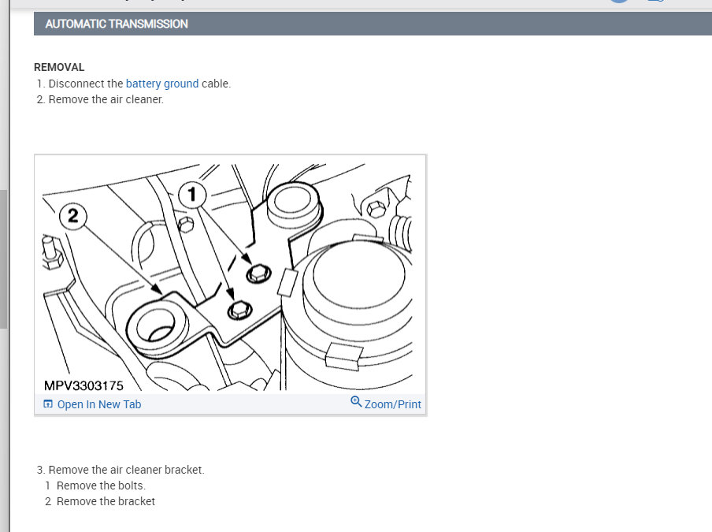Select the MPV3303175 image caption
Image resolution: width=712 pixels, height=532 pixels.
point(83,385)
